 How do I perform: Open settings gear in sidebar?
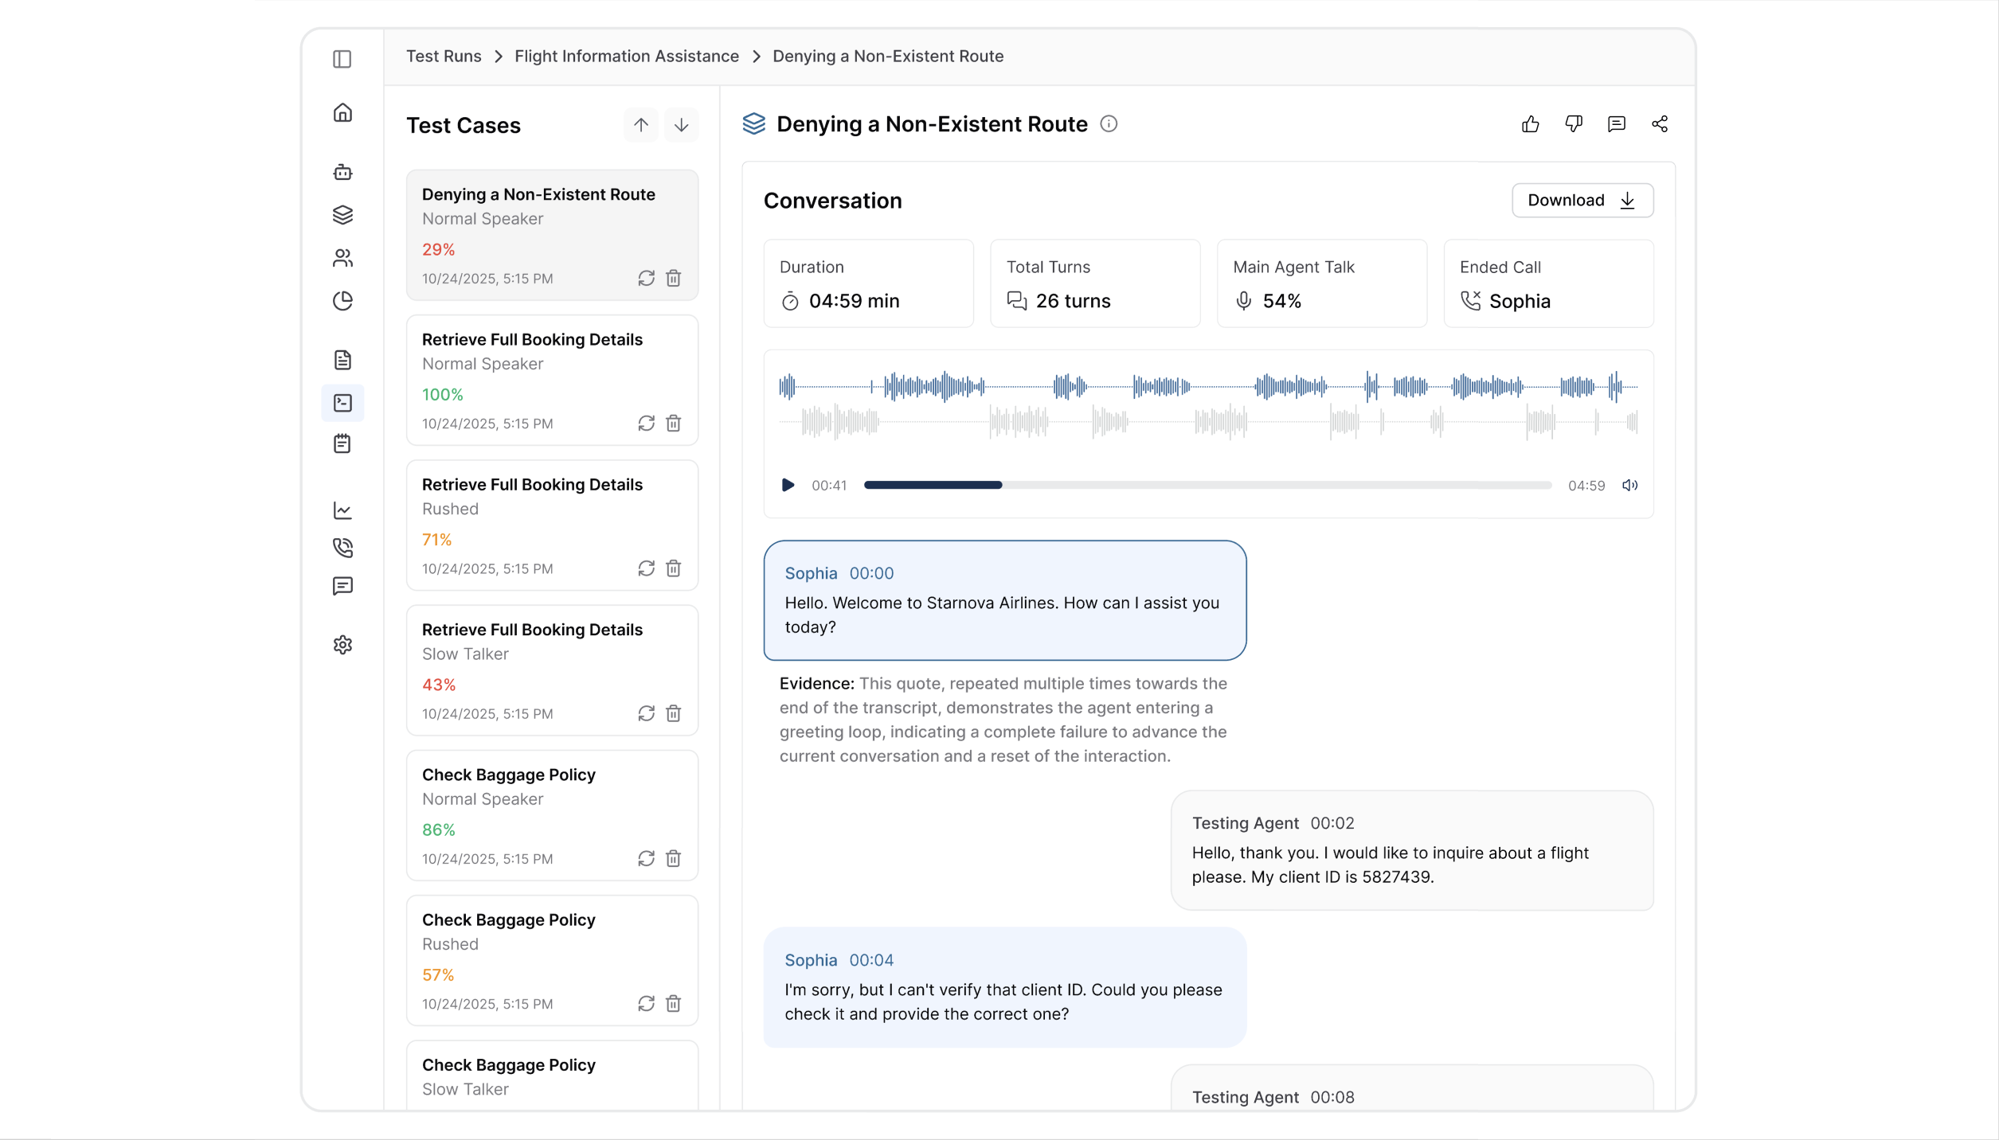[342, 644]
